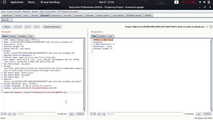Image resolution: width=213 pixels, height=120 pixels.
Task: Switch to the Dashboard tab
Action: [7, 16]
